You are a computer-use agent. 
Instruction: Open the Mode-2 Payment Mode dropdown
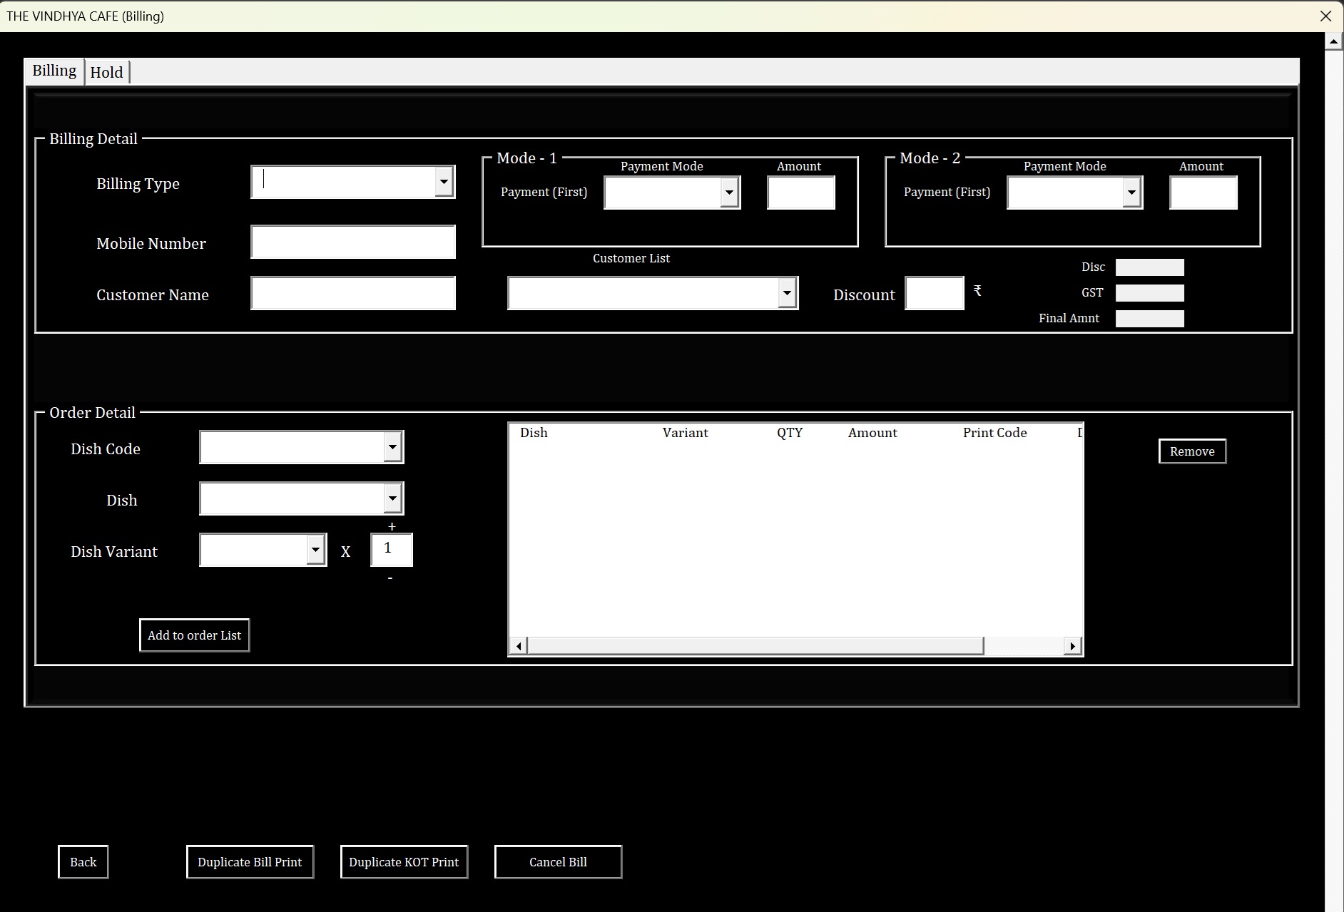click(x=1131, y=192)
